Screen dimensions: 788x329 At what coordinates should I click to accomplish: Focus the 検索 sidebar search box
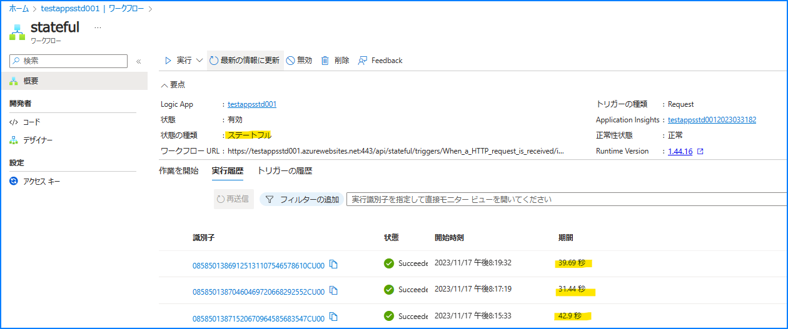pos(68,61)
